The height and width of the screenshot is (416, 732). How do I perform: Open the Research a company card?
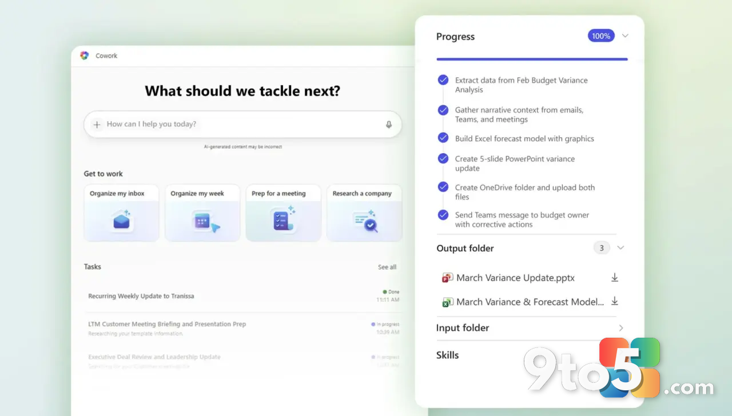[x=364, y=213]
